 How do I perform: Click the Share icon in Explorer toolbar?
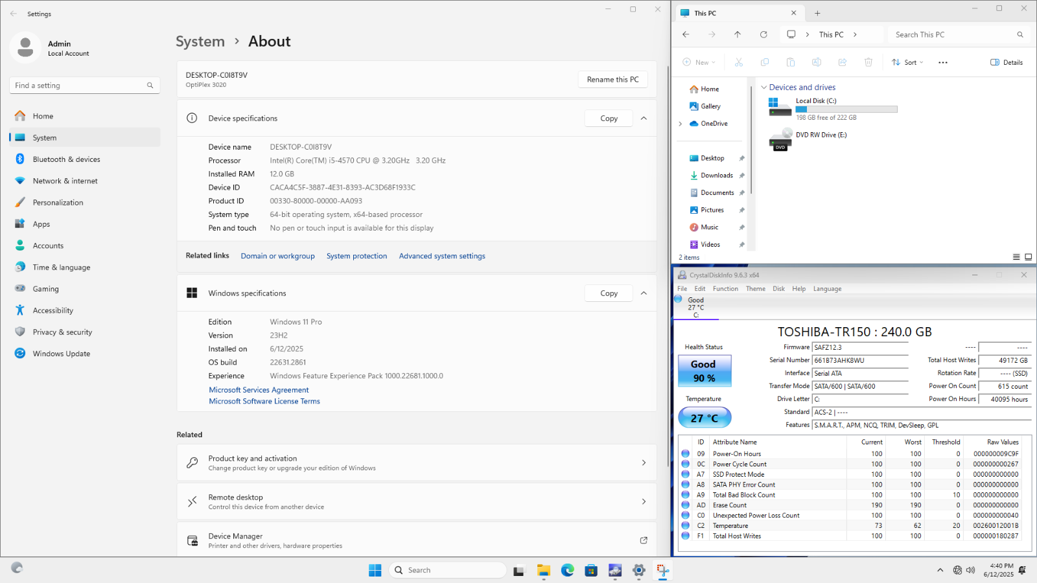(843, 62)
